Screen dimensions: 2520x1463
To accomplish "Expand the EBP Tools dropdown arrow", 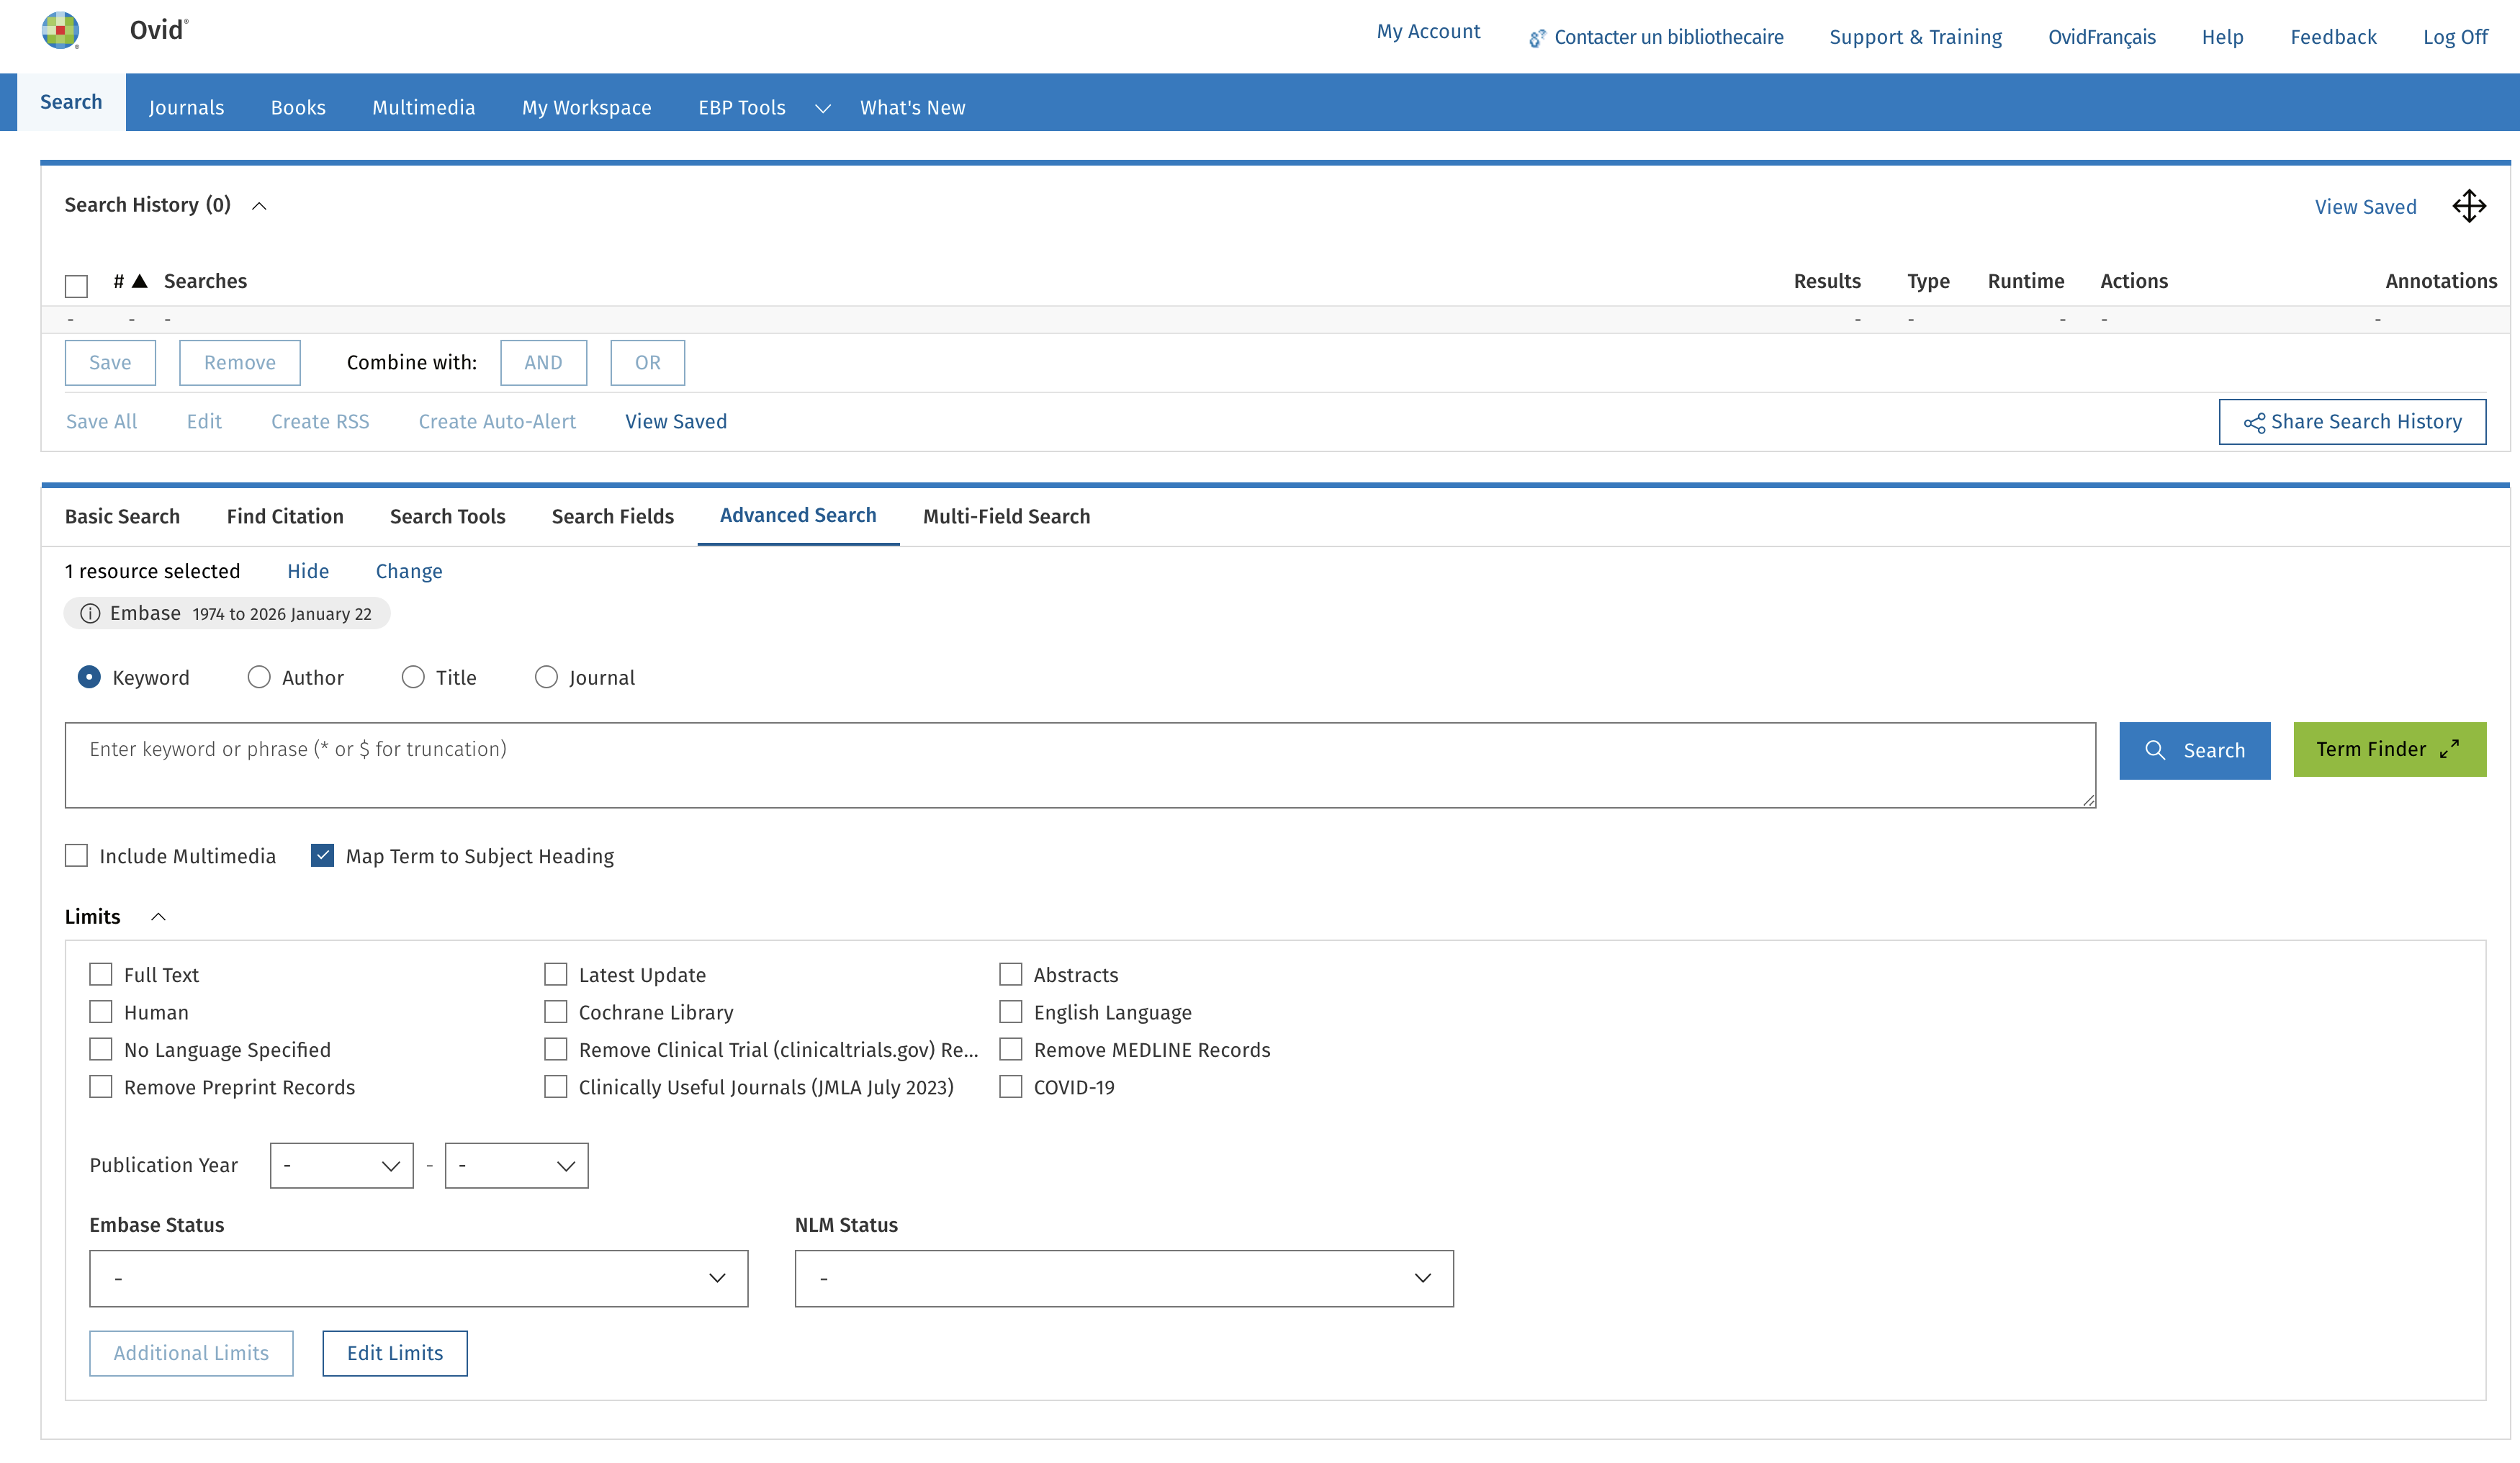I will 822,108.
